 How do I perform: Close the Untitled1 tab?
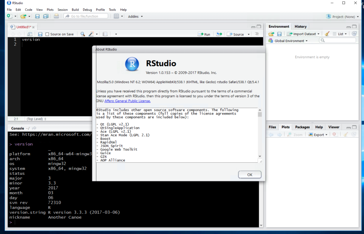(x=33, y=27)
